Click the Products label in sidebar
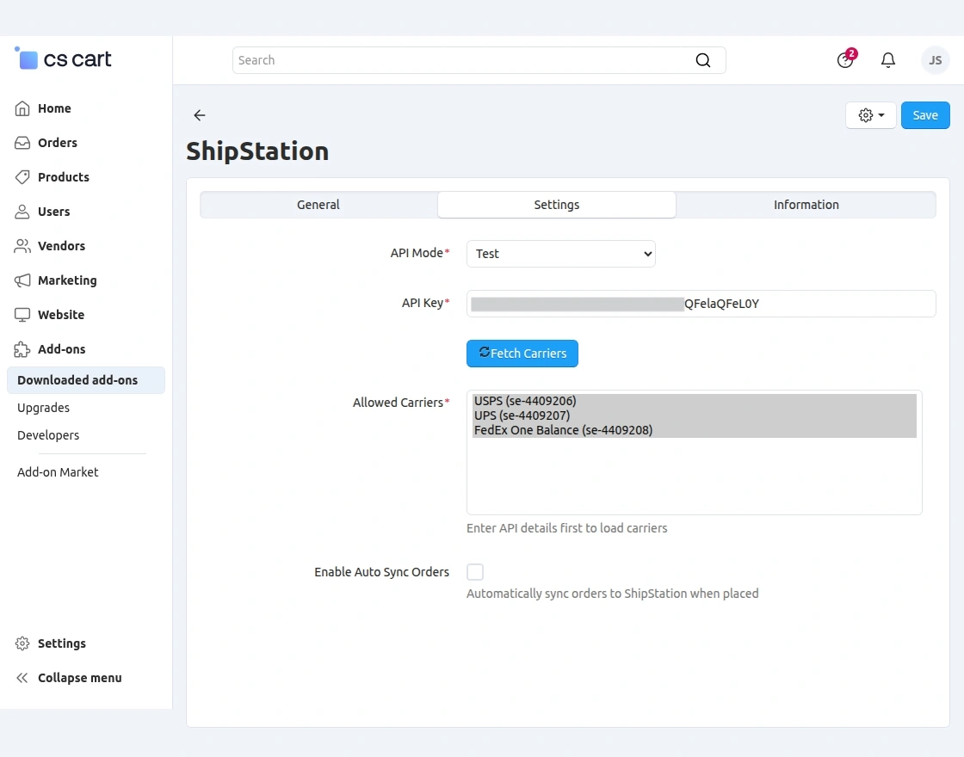 [64, 177]
